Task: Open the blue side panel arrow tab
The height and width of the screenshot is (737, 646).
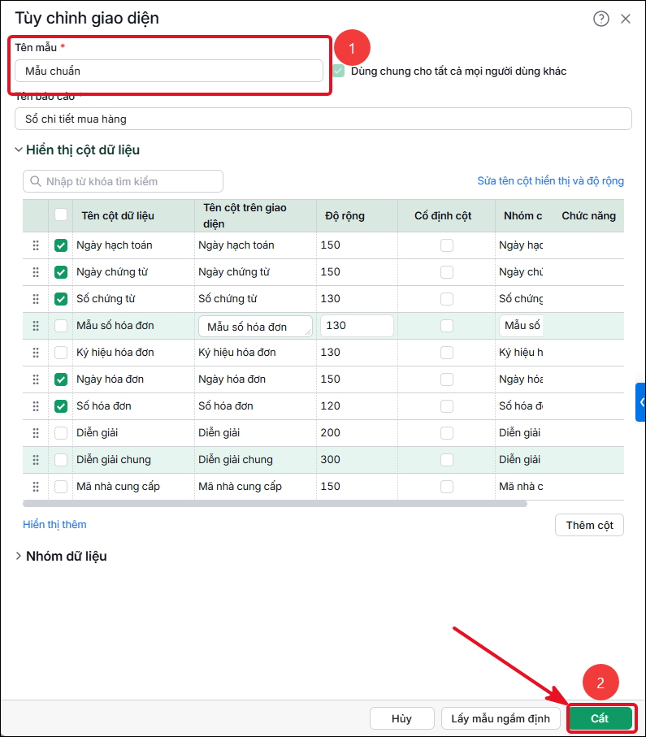Action: coord(641,402)
